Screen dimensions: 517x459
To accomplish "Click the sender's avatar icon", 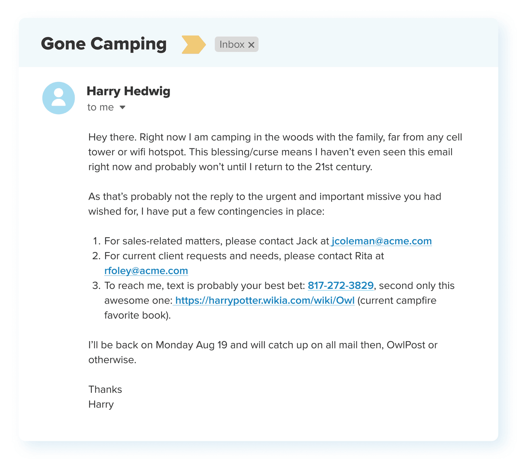I will click(59, 98).
